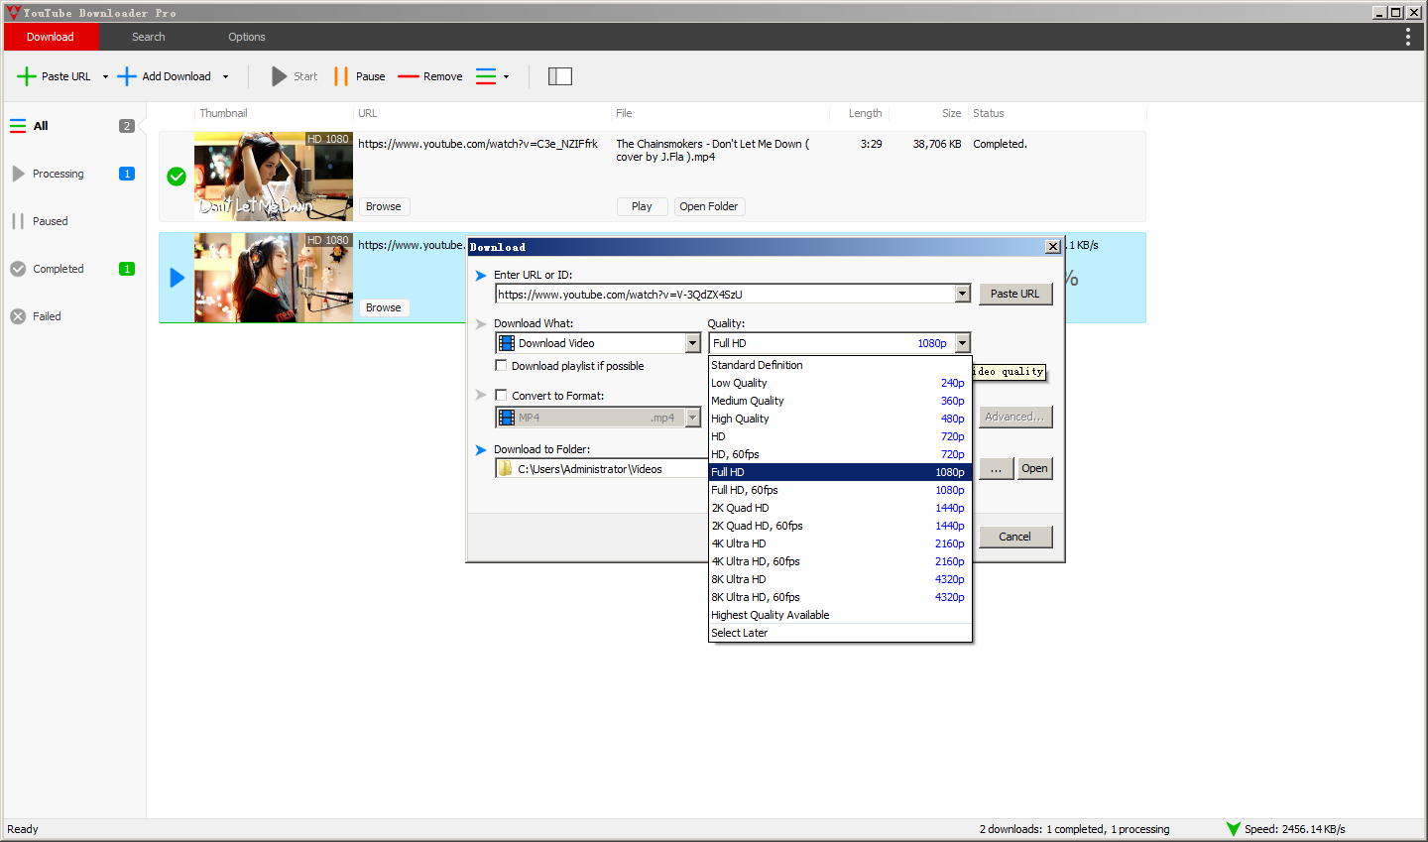Click Paste URL button in dialog
Viewport: 1428px width, 842px height.
point(1015,294)
